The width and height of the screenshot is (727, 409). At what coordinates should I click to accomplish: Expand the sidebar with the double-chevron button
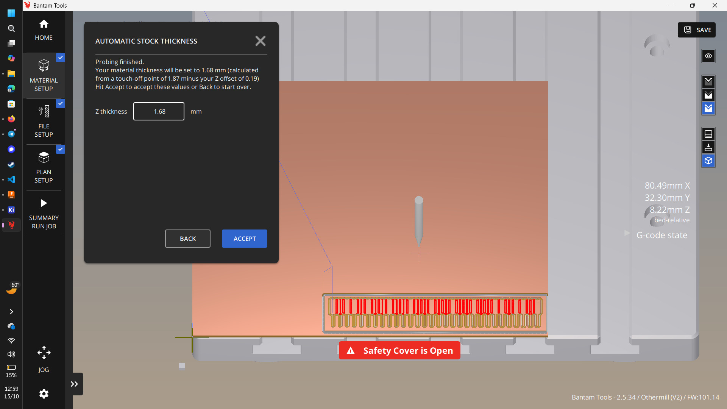click(74, 384)
